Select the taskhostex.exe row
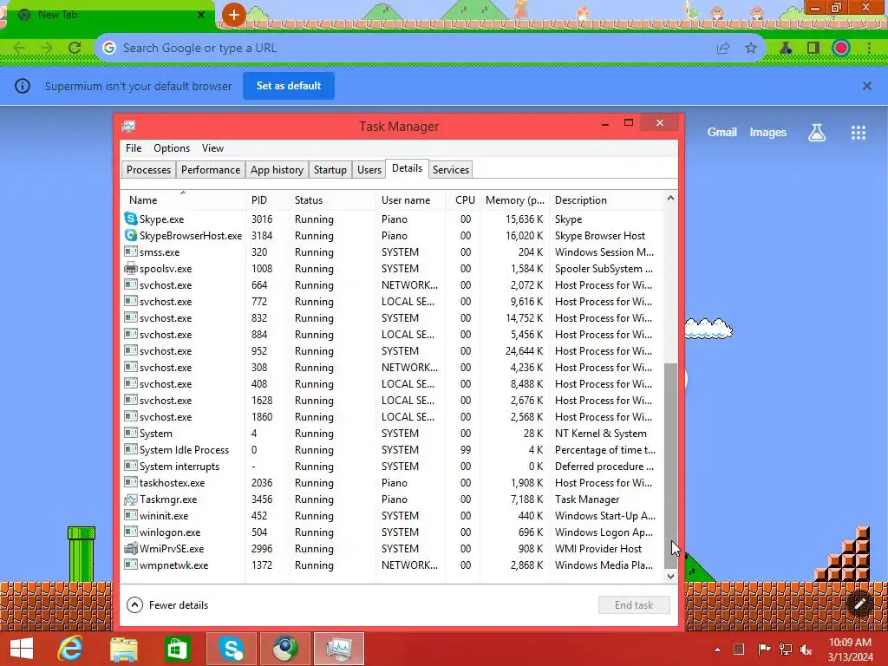Screen dimensions: 888x666 click(x=392, y=482)
